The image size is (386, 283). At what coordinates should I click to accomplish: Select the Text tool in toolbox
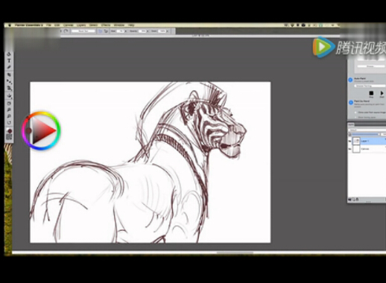(9, 60)
